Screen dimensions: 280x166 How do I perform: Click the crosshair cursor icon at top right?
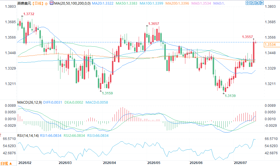click(248, 3)
